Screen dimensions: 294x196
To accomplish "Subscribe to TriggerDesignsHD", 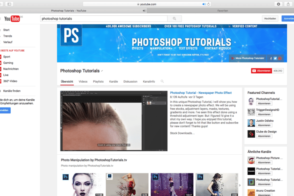I will tap(264, 115).
